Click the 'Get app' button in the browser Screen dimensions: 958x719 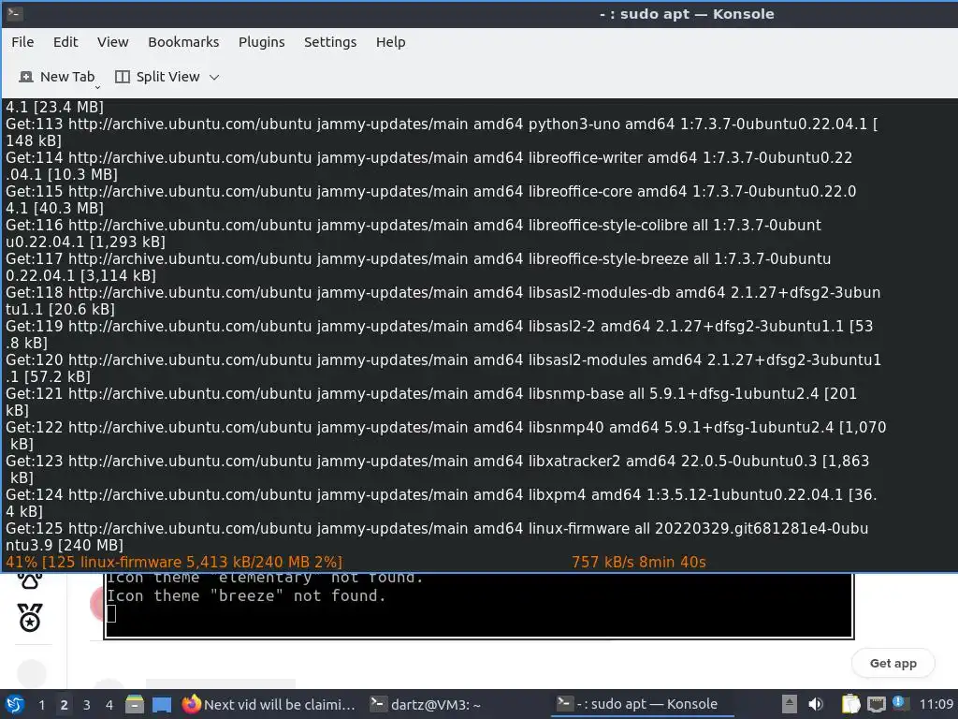click(893, 664)
